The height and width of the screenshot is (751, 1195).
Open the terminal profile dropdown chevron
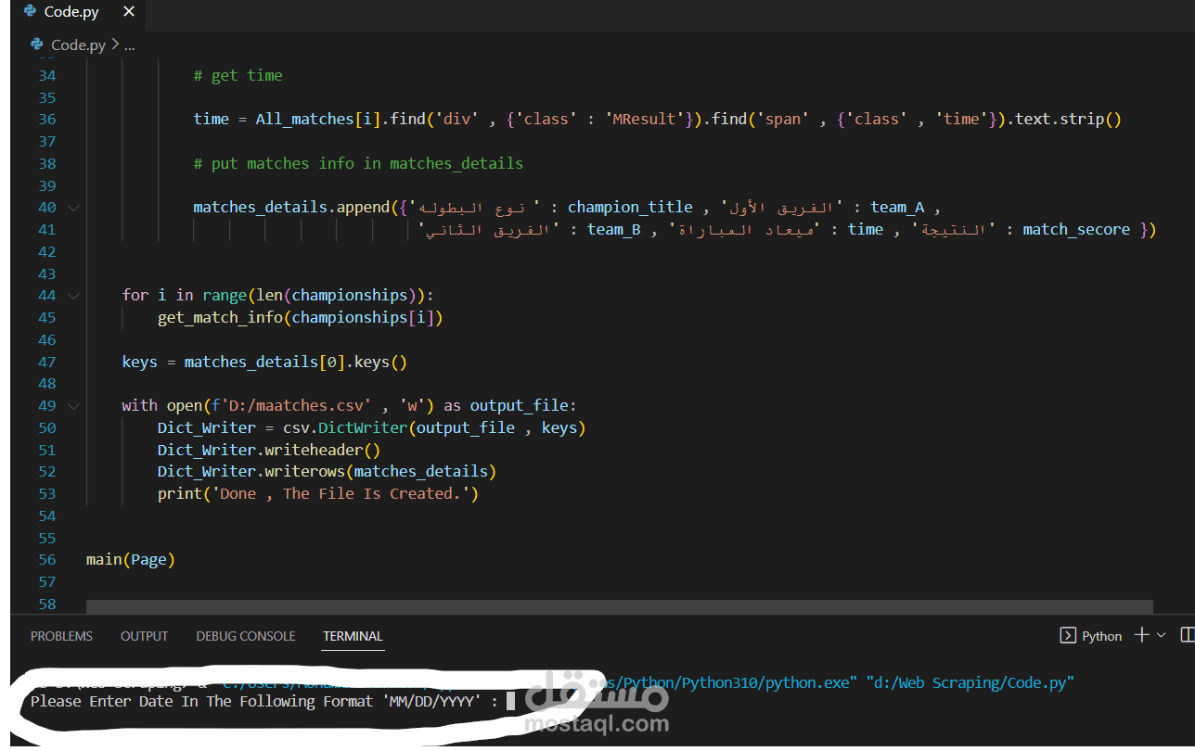point(1161,635)
